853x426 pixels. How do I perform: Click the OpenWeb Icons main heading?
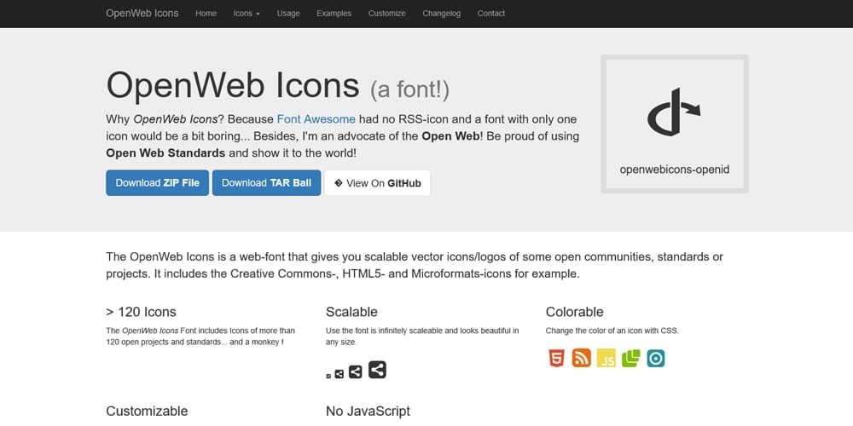pyautogui.click(x=233, y=86)
